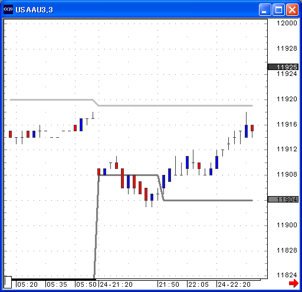Minimize the US AAU3,3 chart window
Screen dimensions: 302x292
[x=265, y=9]
